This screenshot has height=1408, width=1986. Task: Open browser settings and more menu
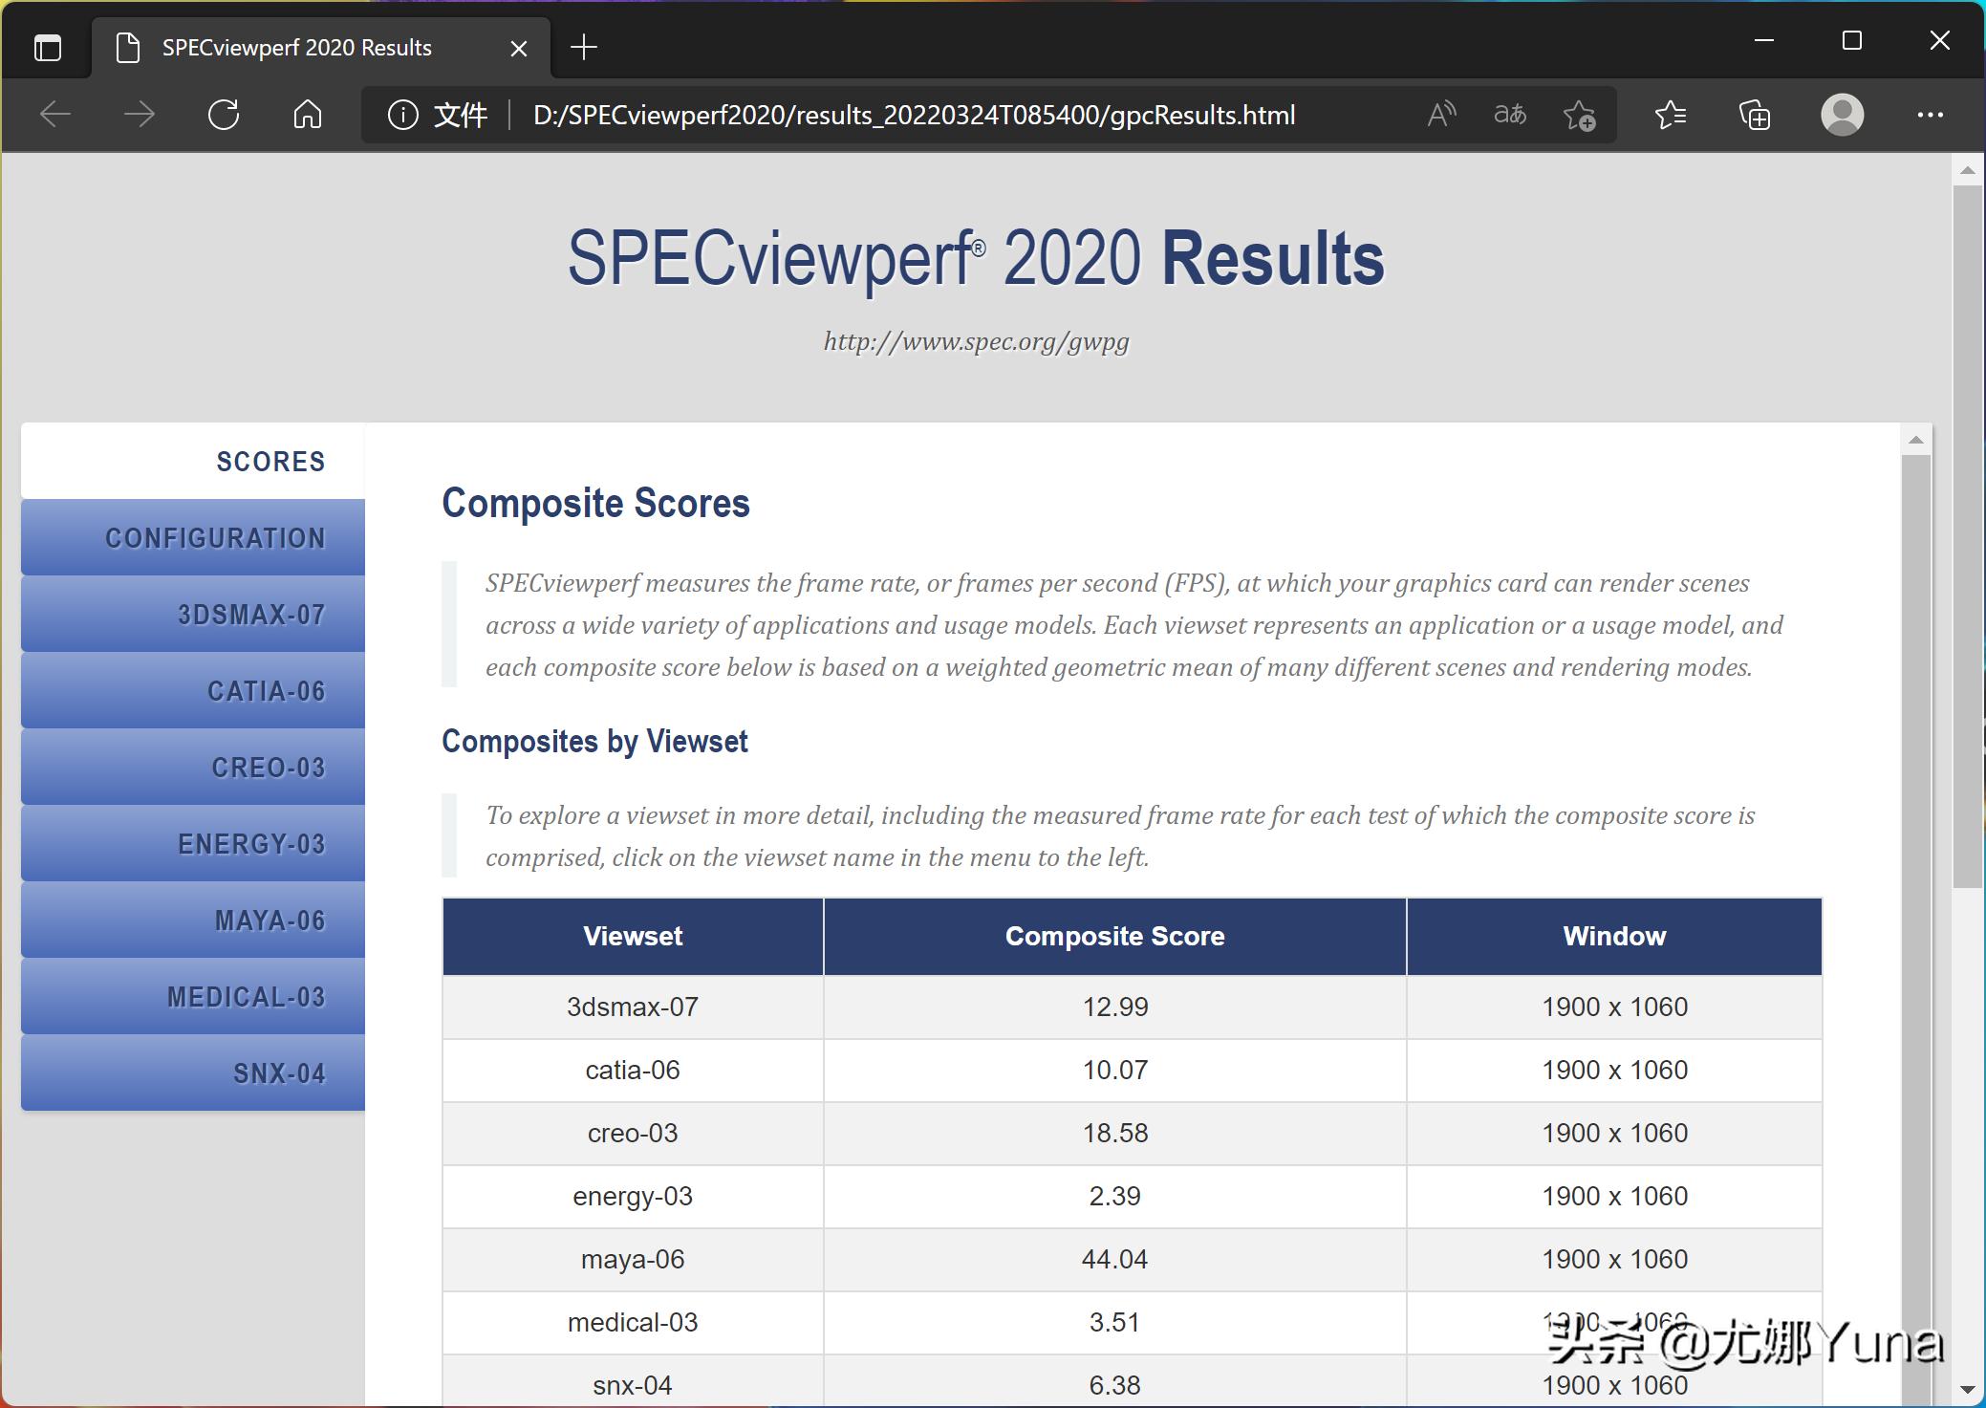pyautogui.click(x=1930, y=115)
